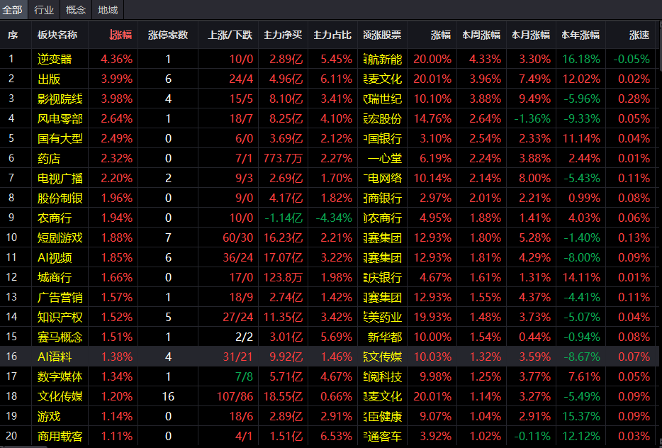Select the 概念 tab
The width and height of the screenshot is (662, 448).
pyautogui.click(x=76, y=10)
